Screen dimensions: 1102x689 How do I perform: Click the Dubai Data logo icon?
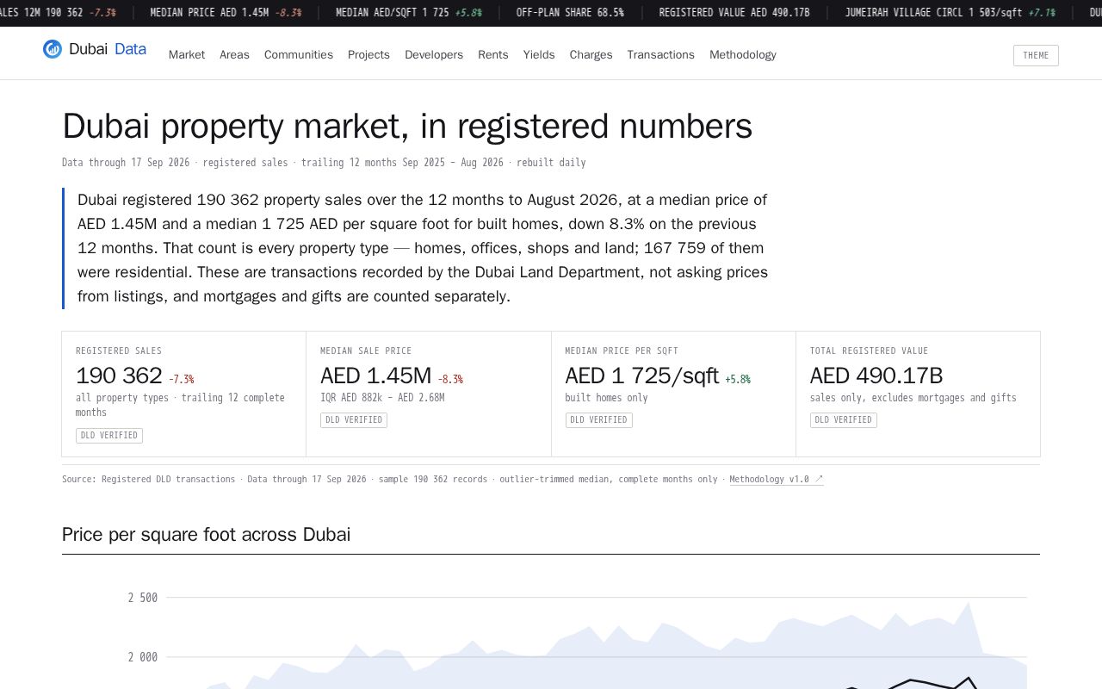53,49
